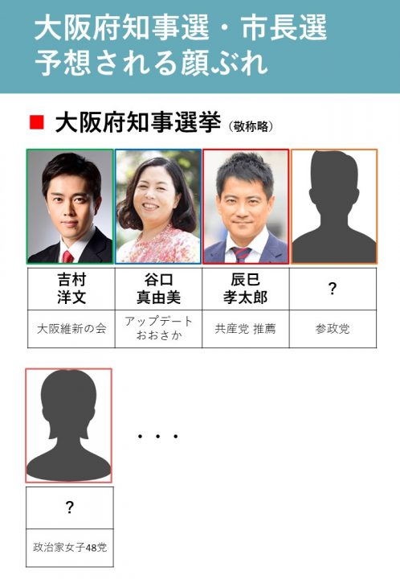The image size is (400, 579).
Task: Click the (敬称略) note text
Action: pyautogui.click(x=251, y=127)
